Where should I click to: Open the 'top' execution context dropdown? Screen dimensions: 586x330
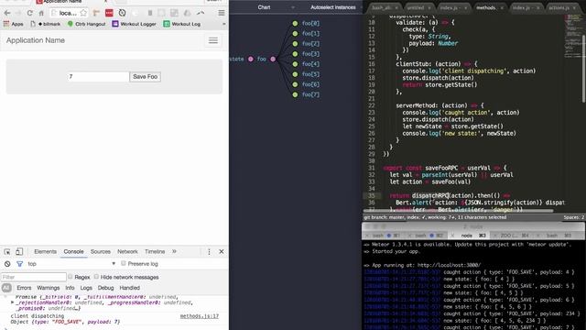click(x=71, y=264)
